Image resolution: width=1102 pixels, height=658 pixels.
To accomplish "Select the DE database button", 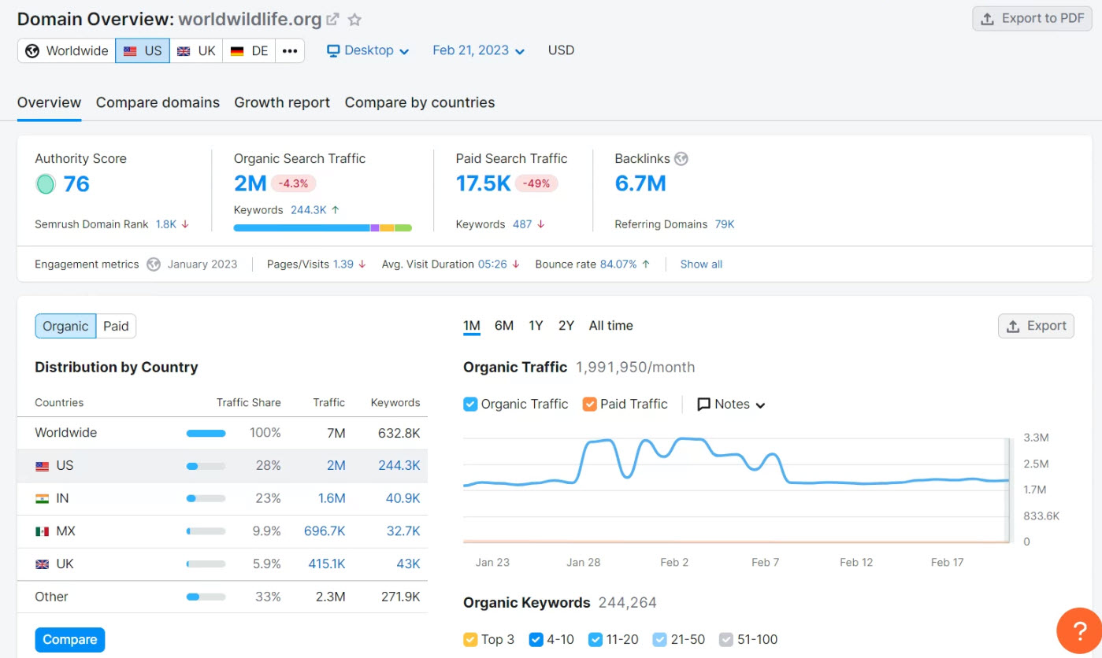I will [x=250, y=50].
